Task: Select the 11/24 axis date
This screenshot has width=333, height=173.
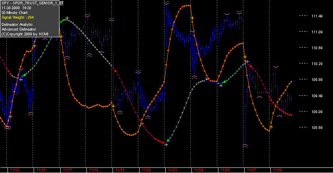Action: (199, 170)
